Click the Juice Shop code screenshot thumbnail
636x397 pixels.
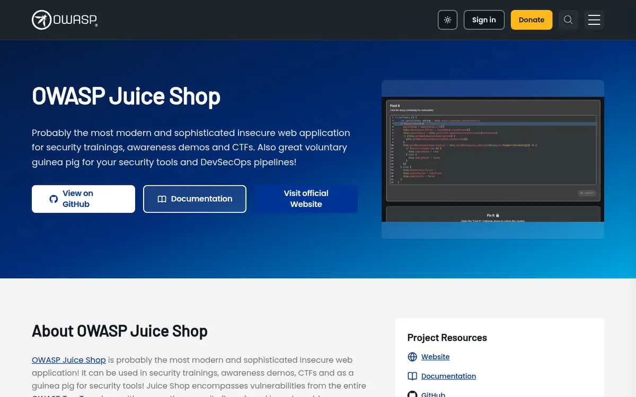[x=493, y=159]
